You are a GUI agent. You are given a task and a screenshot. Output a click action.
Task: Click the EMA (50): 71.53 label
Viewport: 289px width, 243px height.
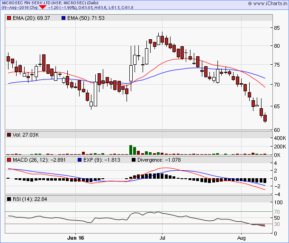86,18
